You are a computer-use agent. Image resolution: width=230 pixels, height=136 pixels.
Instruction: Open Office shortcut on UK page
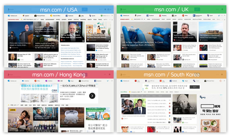185,15
